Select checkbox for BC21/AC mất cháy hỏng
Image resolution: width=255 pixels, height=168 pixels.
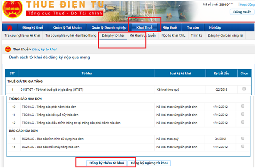[x=243, y=147]
